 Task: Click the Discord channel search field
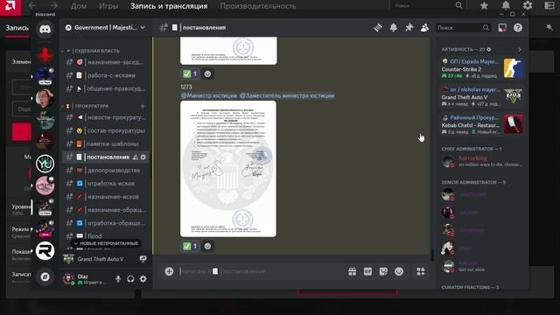[463, 28]
